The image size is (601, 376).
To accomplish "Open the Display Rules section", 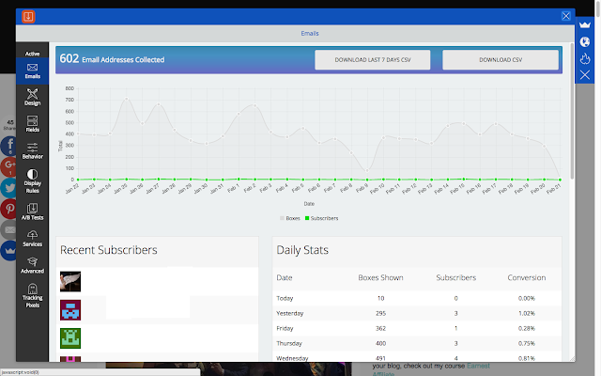I will tap(32, 181).
